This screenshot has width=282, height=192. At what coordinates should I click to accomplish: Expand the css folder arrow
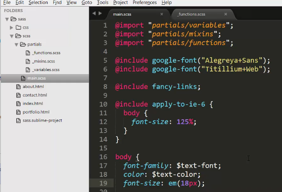point(12,28)
